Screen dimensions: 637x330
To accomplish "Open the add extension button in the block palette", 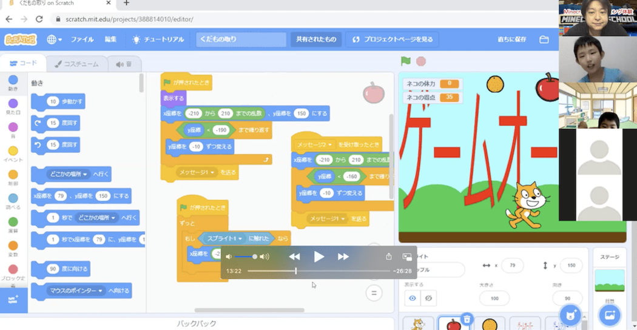I will [x=13, y=300].
